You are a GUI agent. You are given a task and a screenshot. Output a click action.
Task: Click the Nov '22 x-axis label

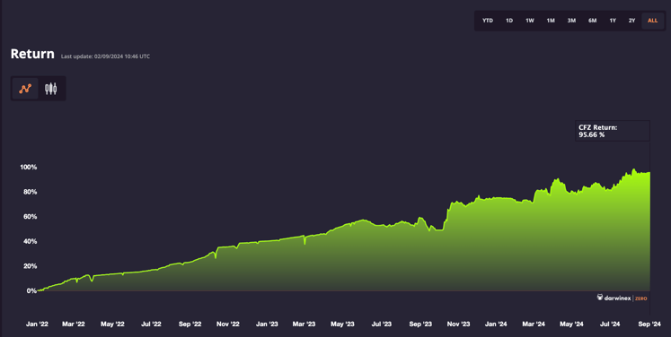point(228,324)
